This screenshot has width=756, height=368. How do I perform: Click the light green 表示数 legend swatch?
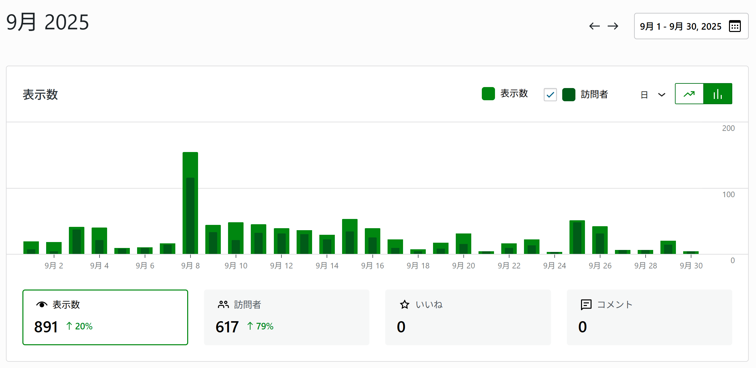(x=488, y=94)
